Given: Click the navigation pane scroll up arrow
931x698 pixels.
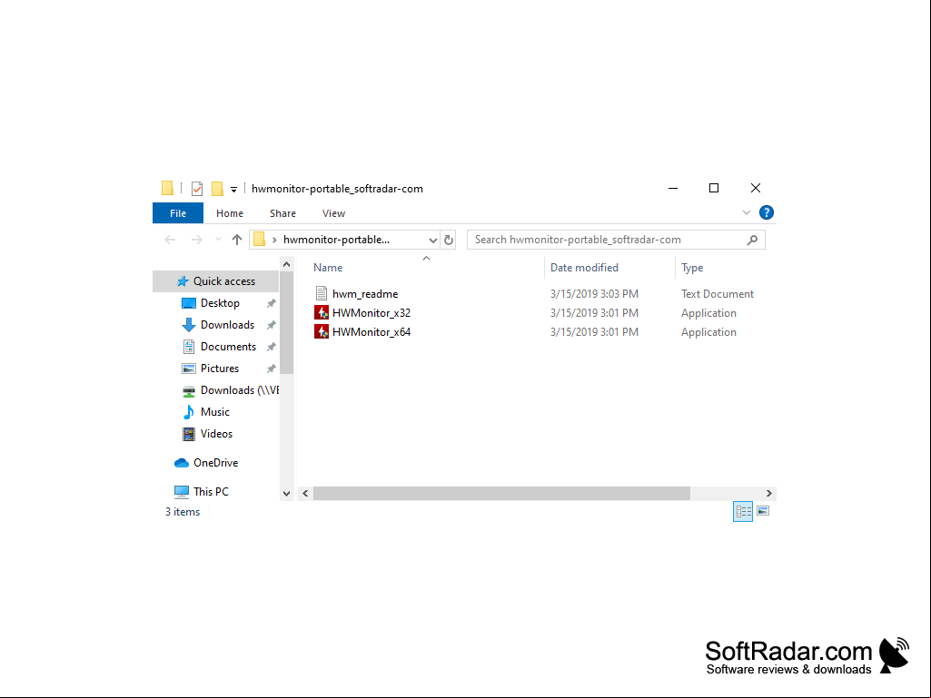Looking at the screenshot, I should pyautogui.click(x=287, y=264).
